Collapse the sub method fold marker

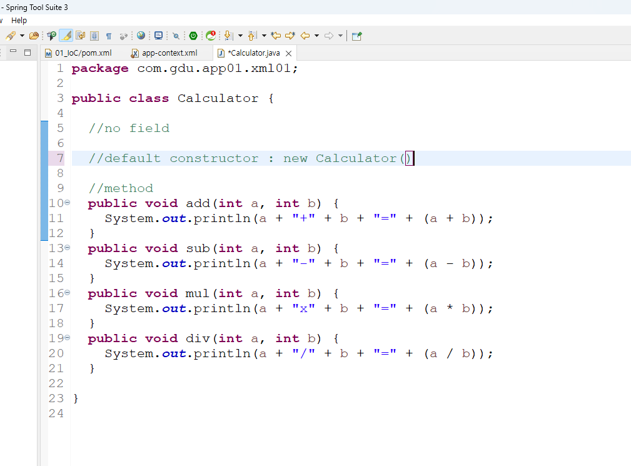click(67, 248)
